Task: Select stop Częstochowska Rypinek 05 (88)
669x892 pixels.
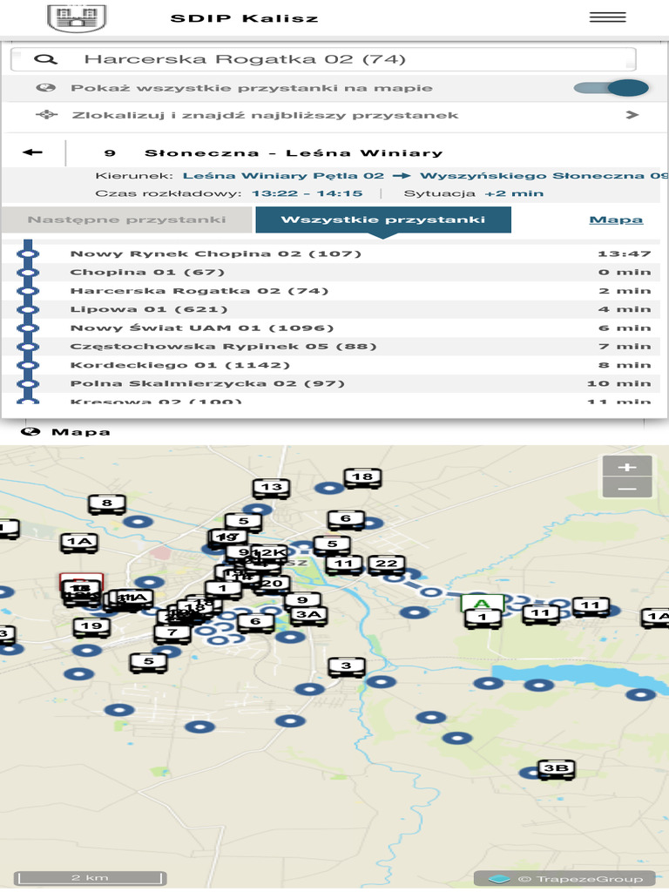Action: tap(223, 347)
